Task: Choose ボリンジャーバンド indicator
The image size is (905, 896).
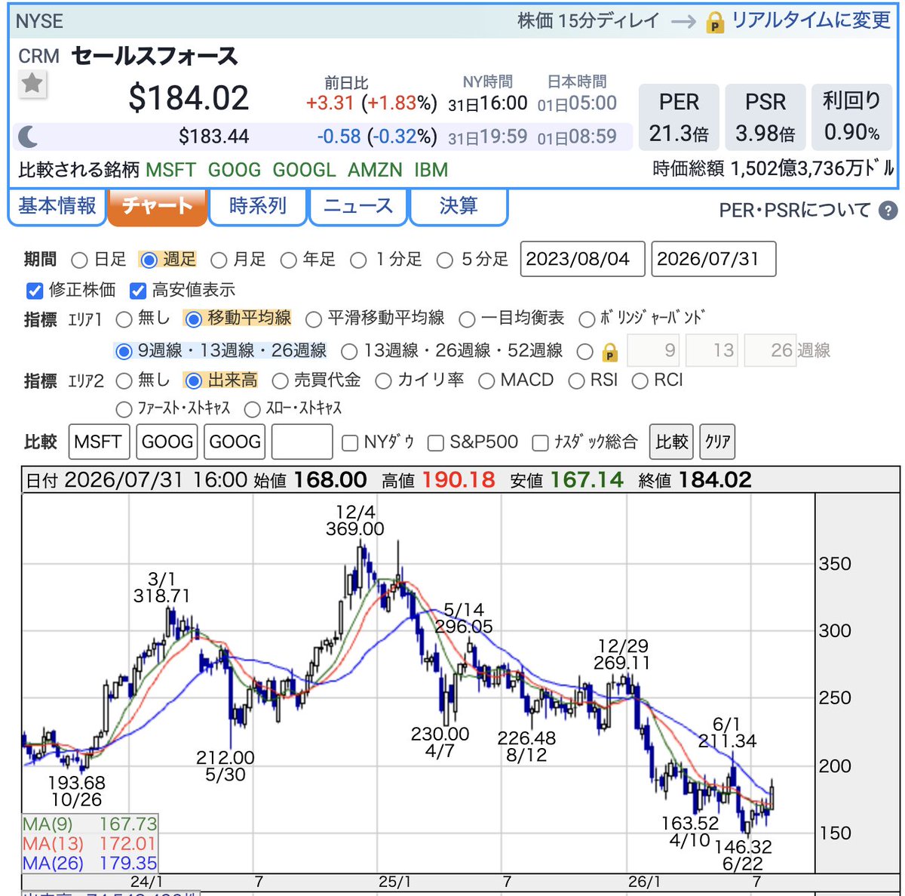Action: [x=587, y=319]
